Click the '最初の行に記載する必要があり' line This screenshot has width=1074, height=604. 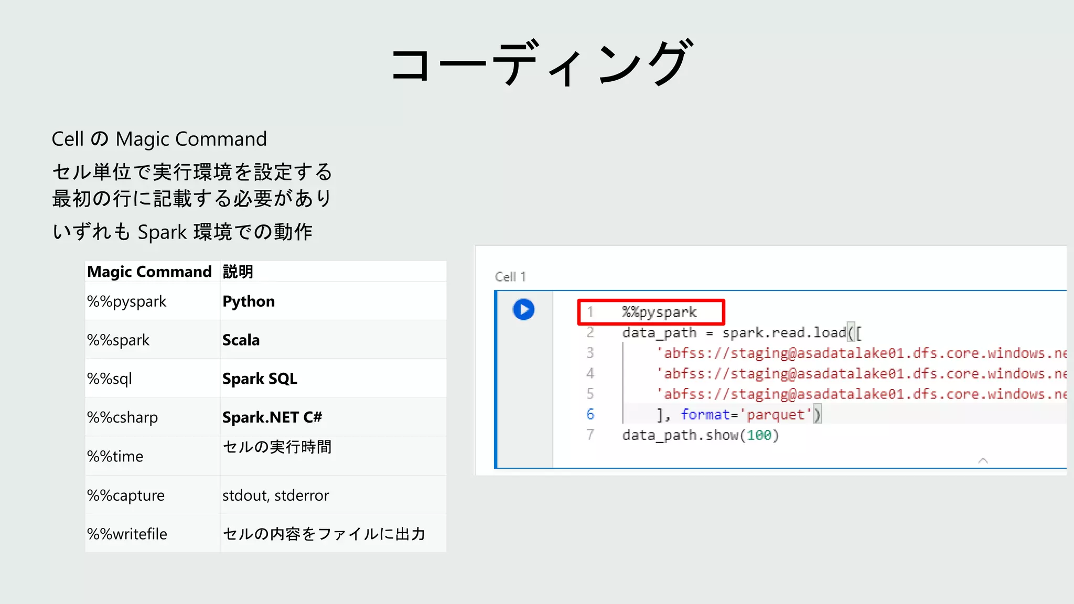(x=192, y=199)
